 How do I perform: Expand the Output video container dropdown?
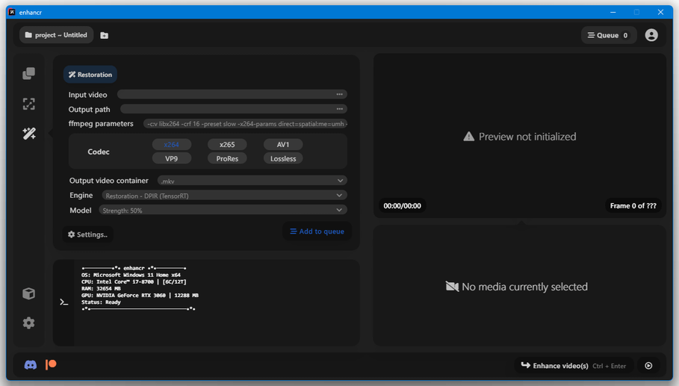tap(252, 181)
